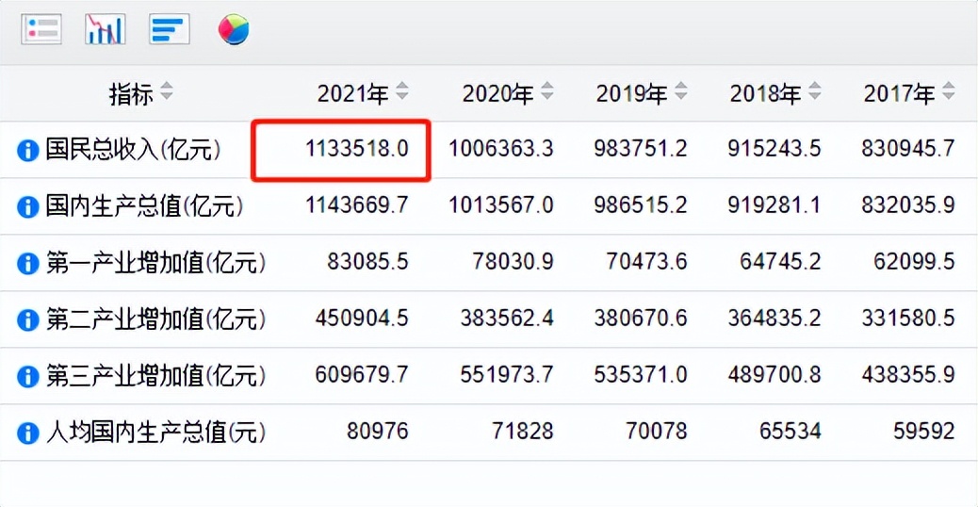978x507 pixels.
Task: Show the horizontal bar chart view icon
Action: point(169,28)
